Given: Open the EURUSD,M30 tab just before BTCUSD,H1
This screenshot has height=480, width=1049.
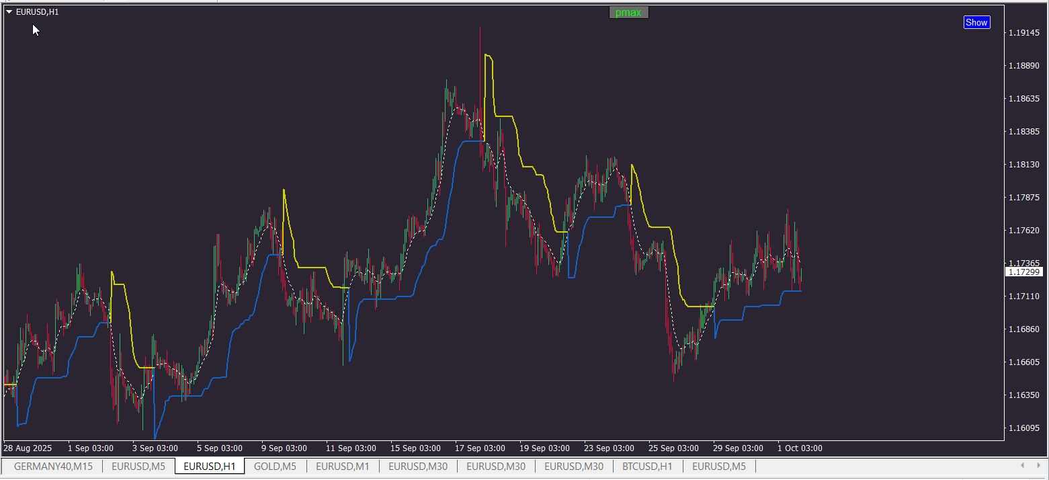Looking at the screenshot, I should pyautogui.click(x=574, y=466).
